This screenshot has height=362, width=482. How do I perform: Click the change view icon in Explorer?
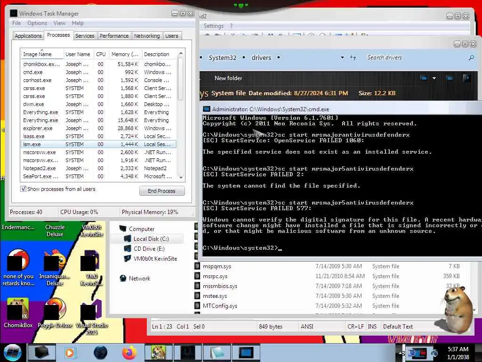[424, 78]
